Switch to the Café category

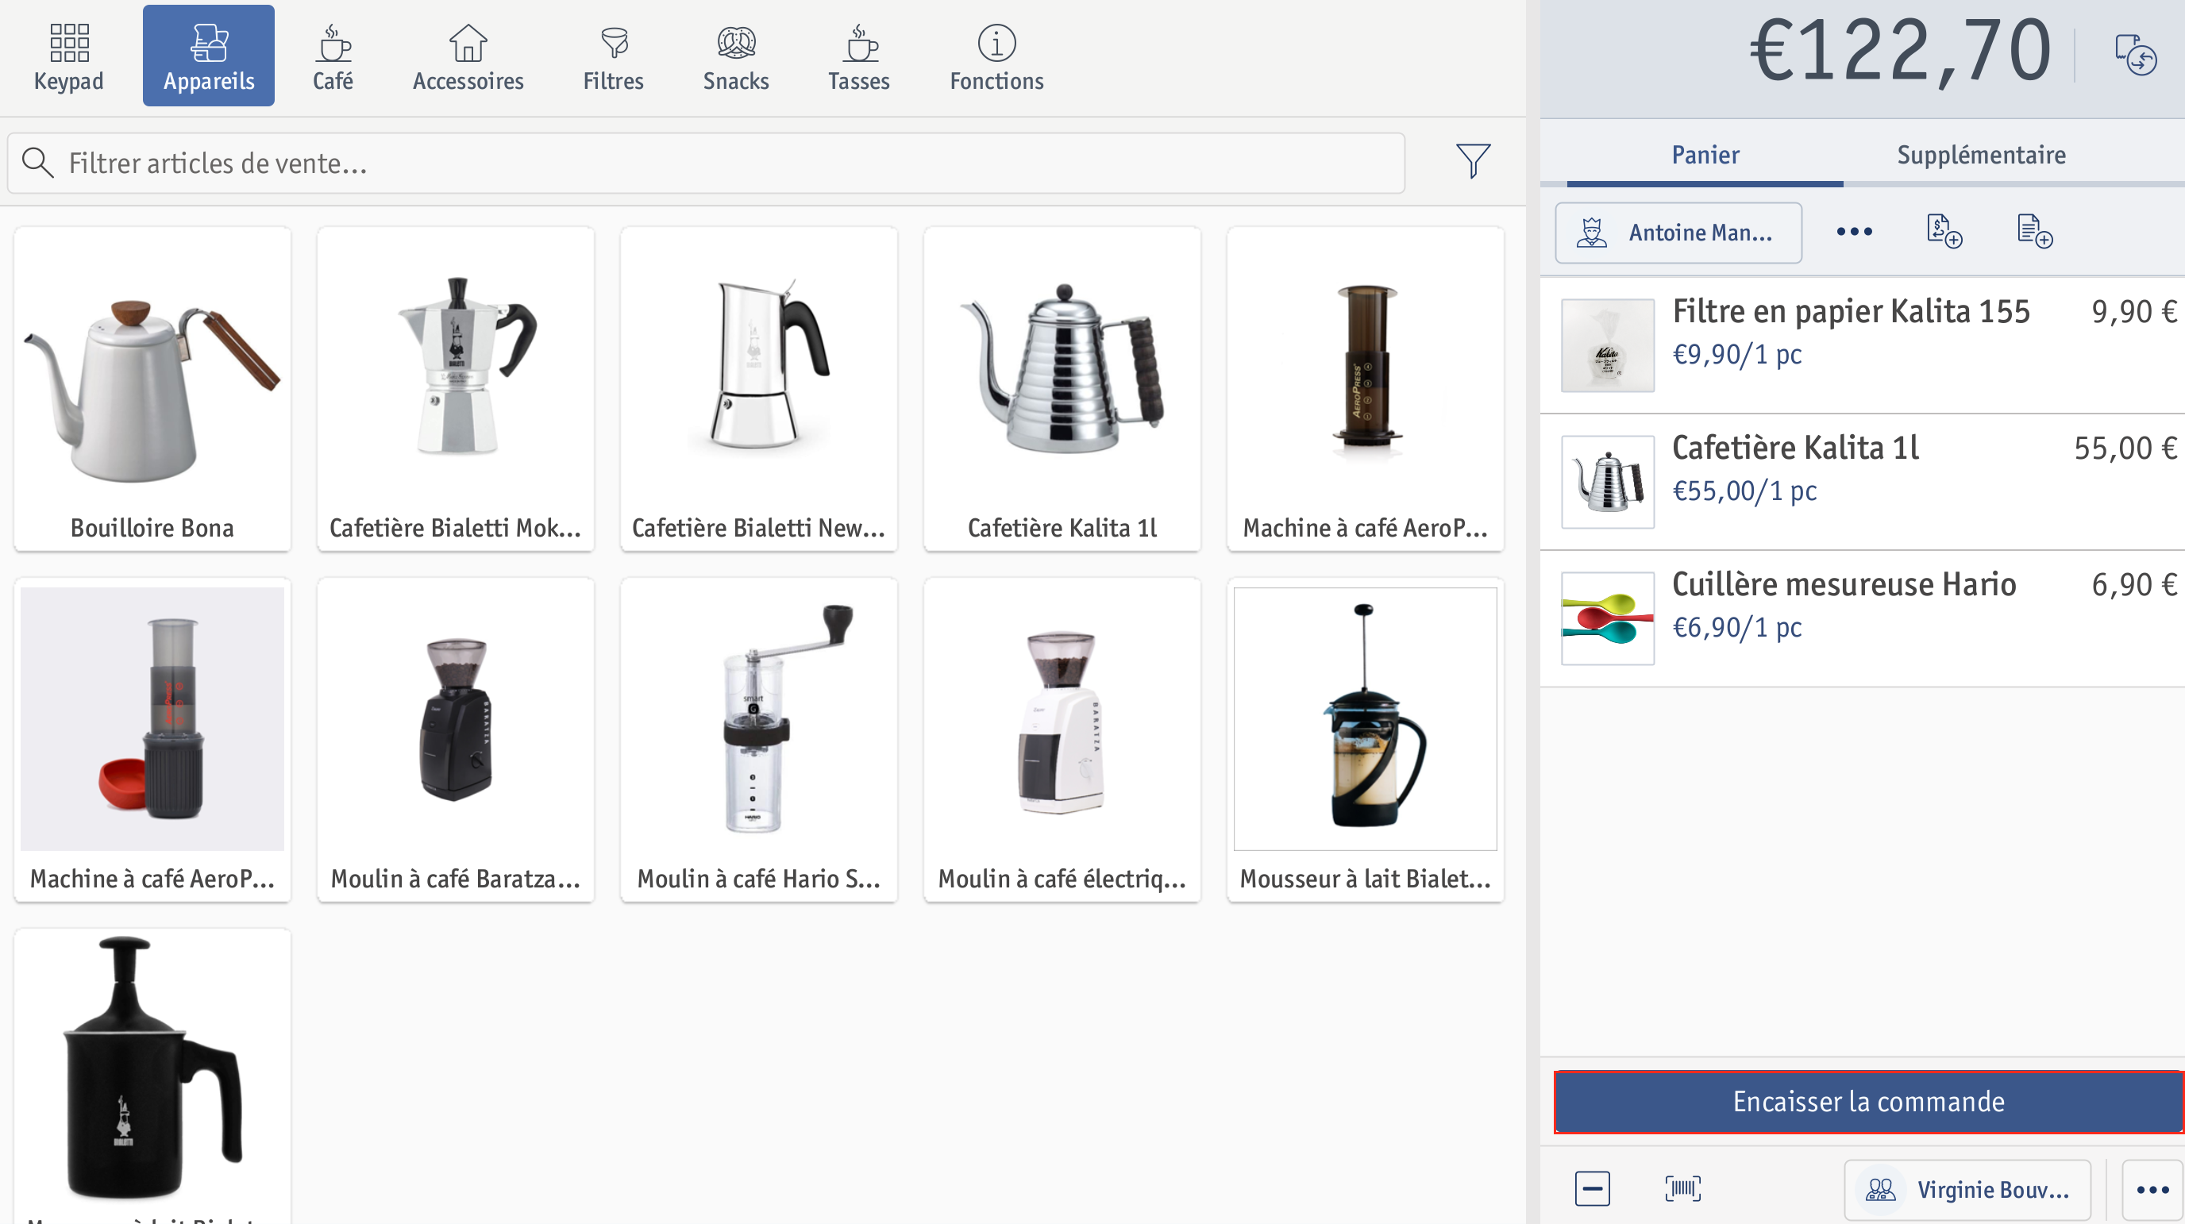tap(333, 56)
